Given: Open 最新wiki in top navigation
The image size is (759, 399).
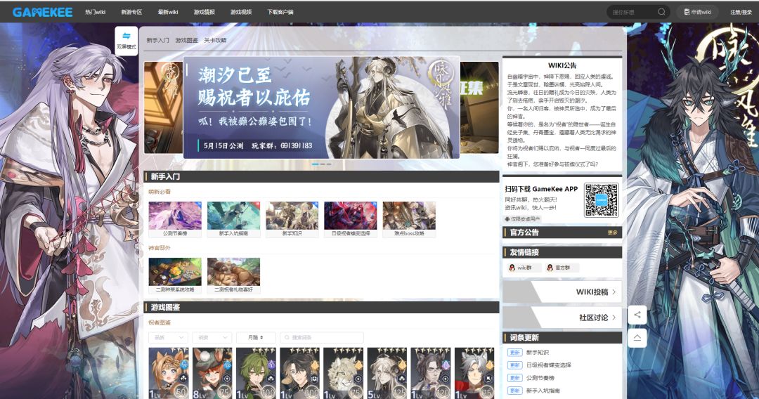Looking at the screenshot, I should (x=168, y=12).
